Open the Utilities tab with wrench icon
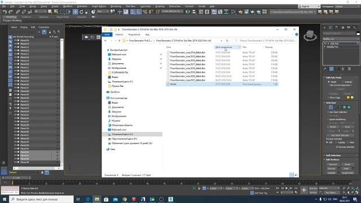 tap(355, 28)
